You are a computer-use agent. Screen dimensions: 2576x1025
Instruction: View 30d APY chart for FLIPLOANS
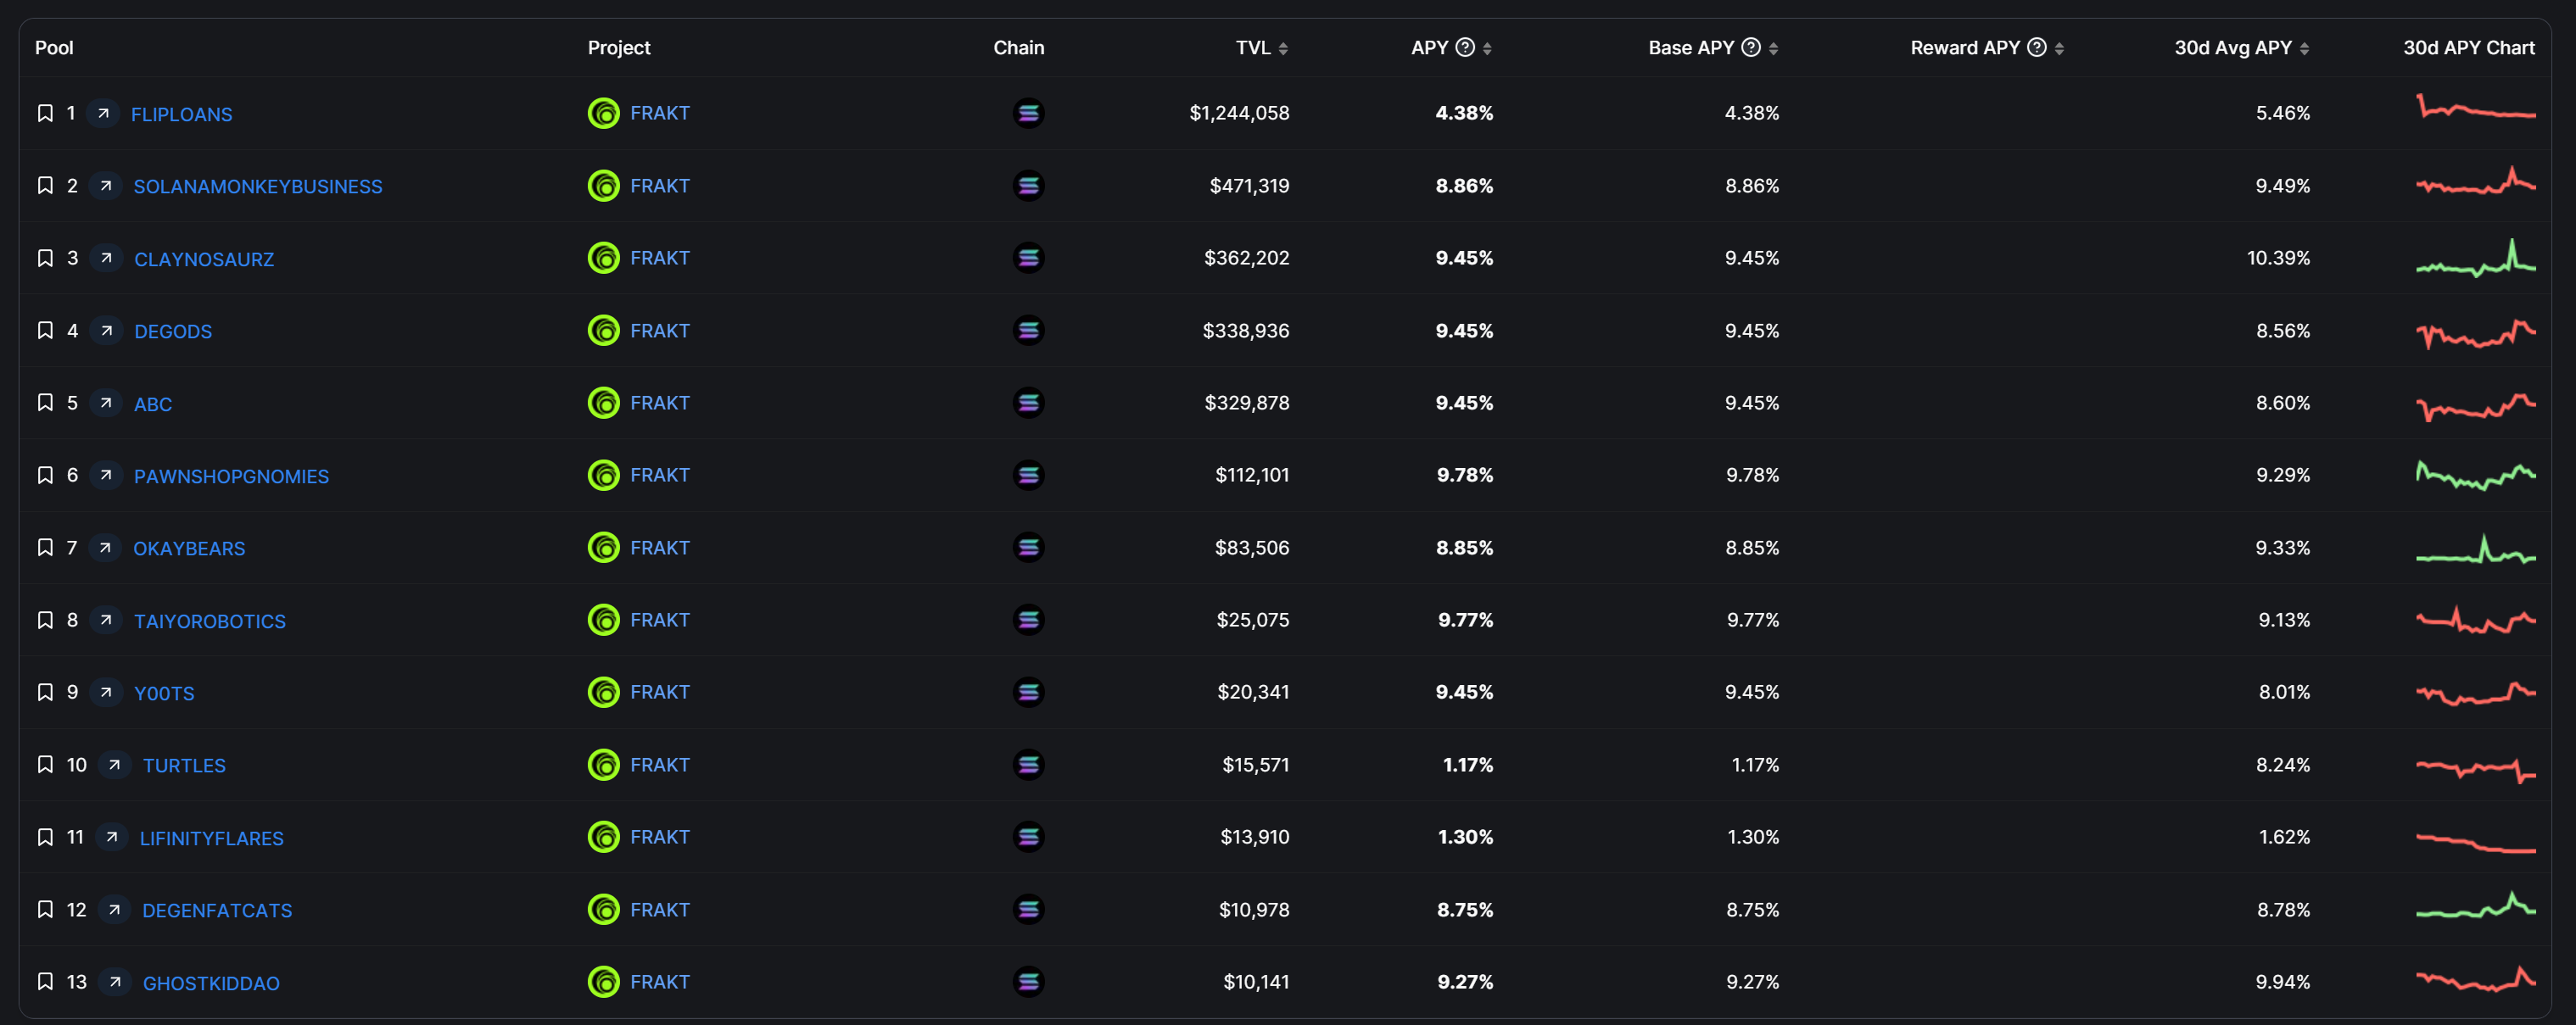[2476, 108]
